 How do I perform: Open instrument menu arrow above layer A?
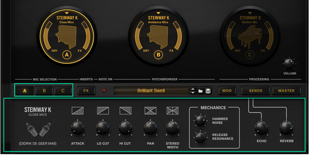(x=67, y=13)
